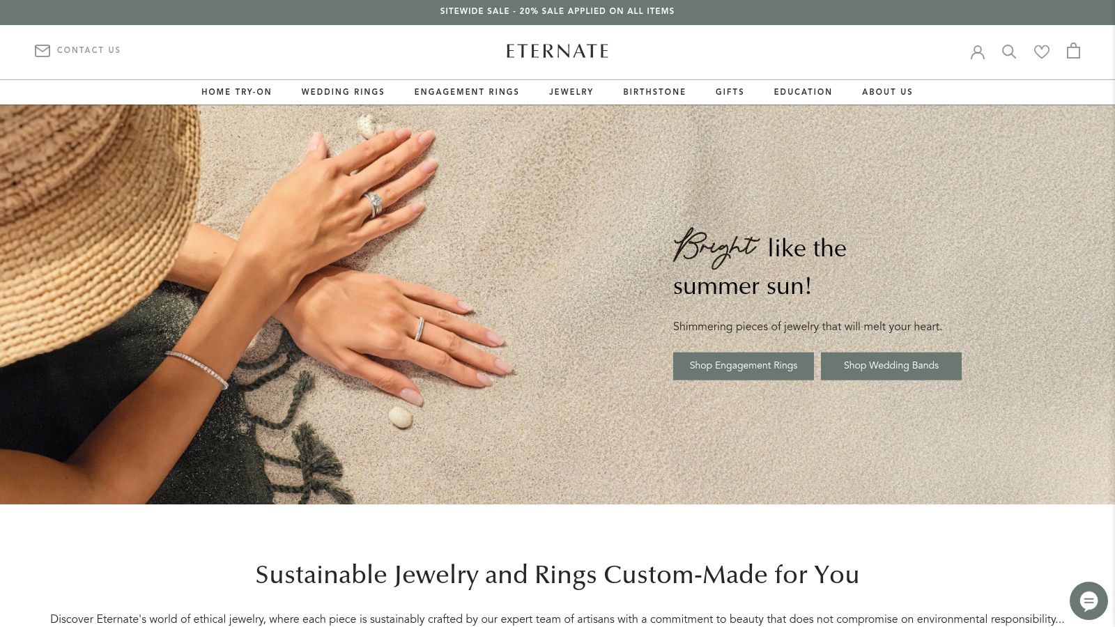Open the Contact Us link
The height and width of the screenshot is (627, 1115).
[x=89, y=50]
